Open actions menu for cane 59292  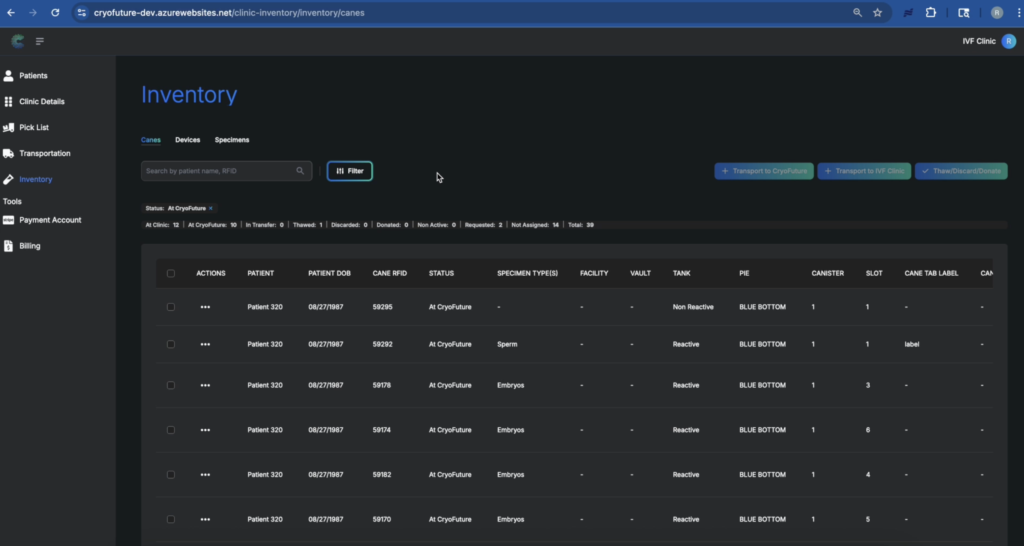click(x=205, y=344)
